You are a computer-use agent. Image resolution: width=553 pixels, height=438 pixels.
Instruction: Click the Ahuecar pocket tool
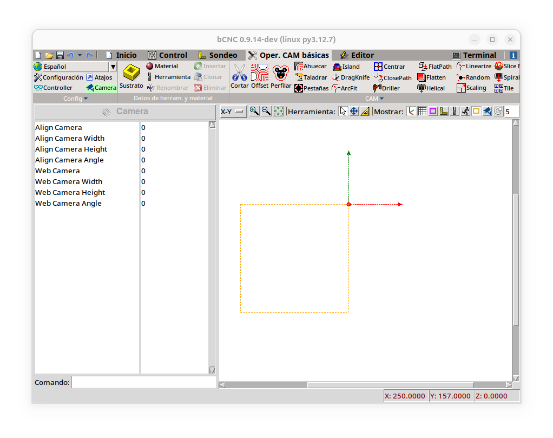(311, 67)
